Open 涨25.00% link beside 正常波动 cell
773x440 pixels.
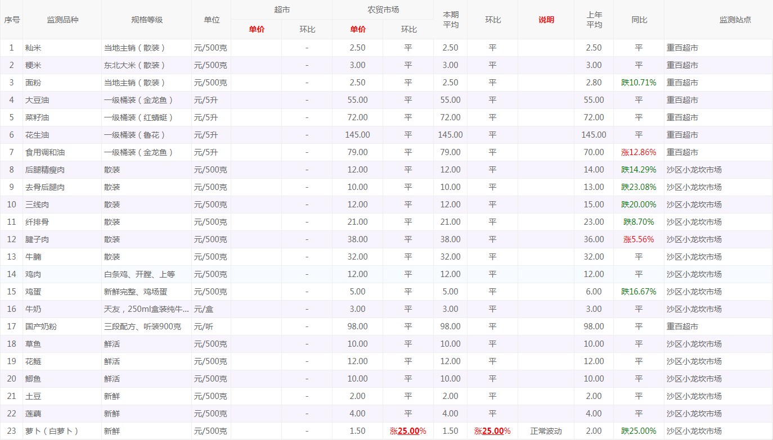[492, 431]
